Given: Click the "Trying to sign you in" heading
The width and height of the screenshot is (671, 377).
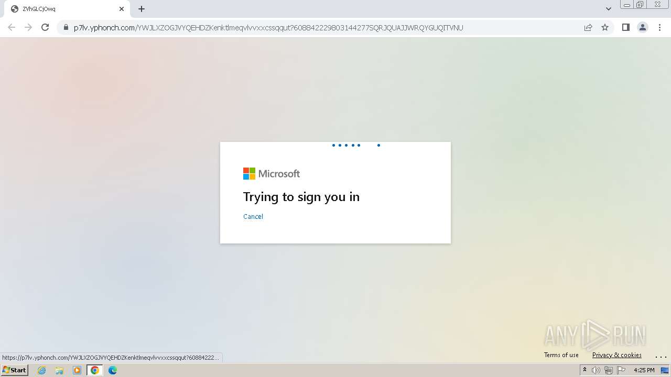Looking at the screenshot, I should (x=301, y=197).
